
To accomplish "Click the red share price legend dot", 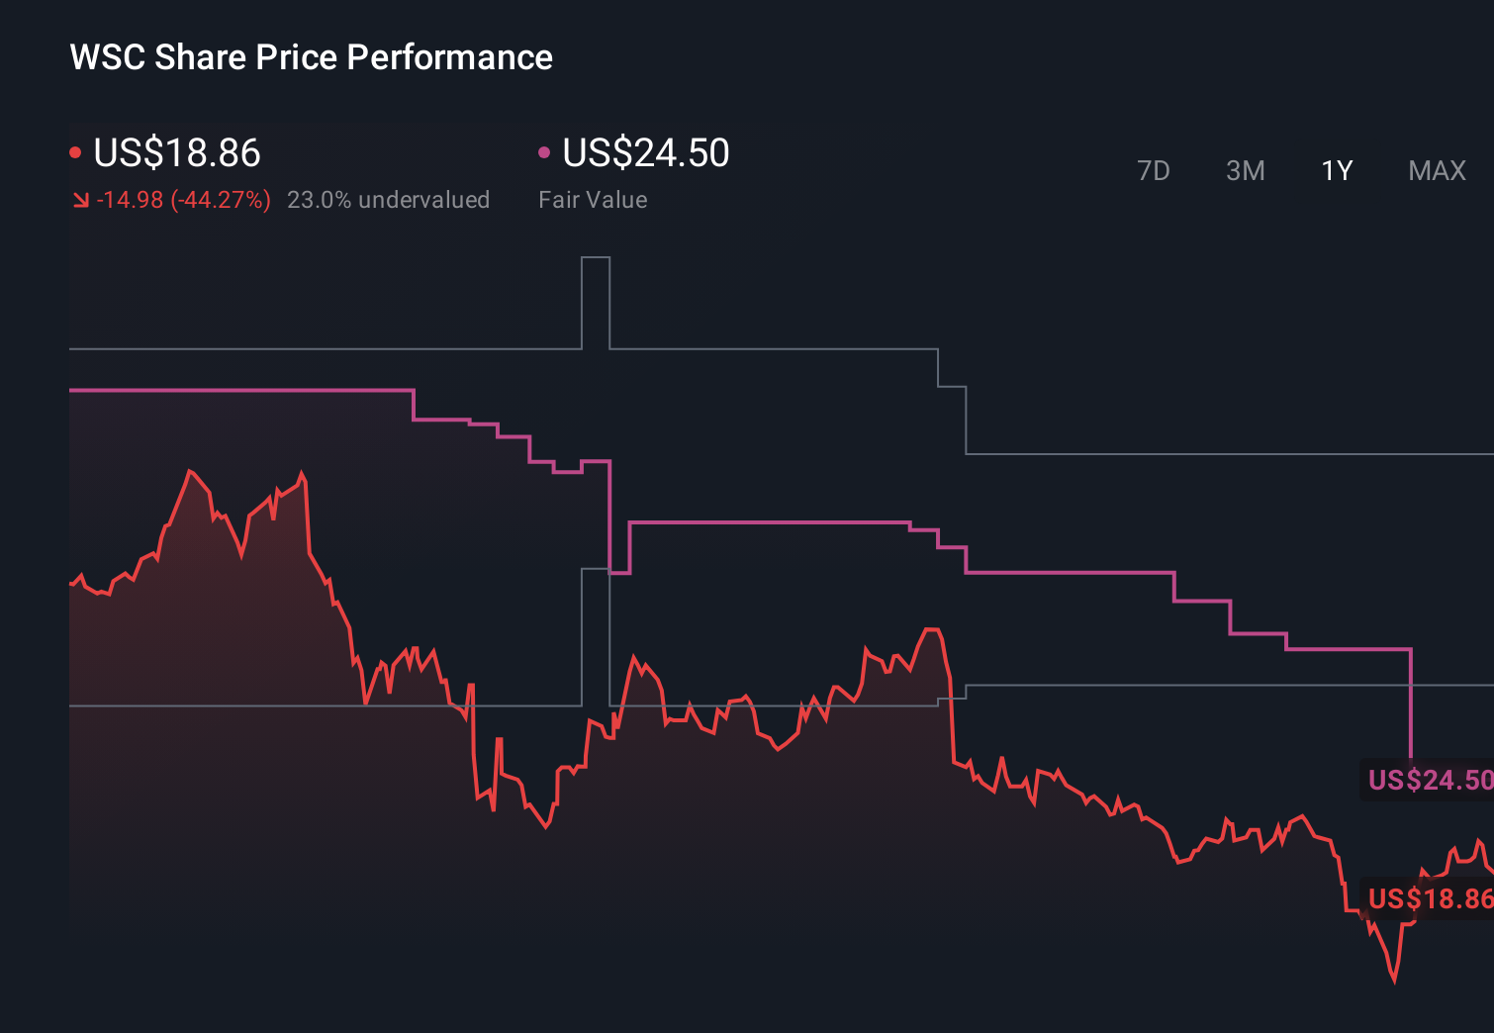I will [76, 151].
